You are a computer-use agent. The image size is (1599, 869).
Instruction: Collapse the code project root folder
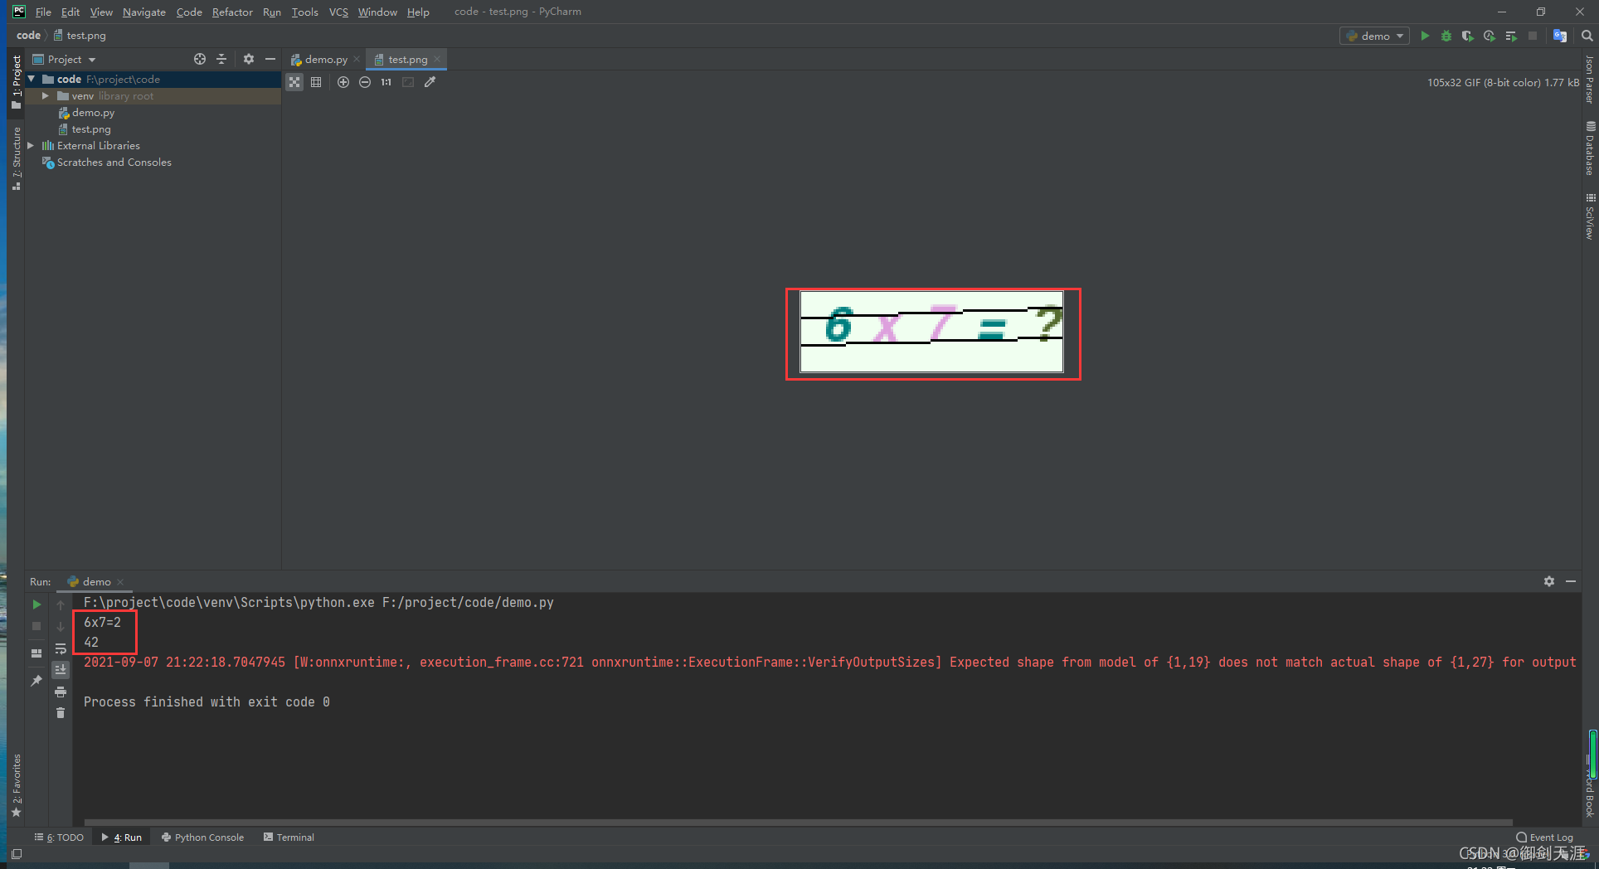(32, 79)
